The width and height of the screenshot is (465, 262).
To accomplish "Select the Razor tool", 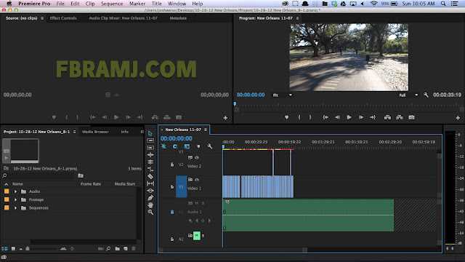I will pos(150,176).
